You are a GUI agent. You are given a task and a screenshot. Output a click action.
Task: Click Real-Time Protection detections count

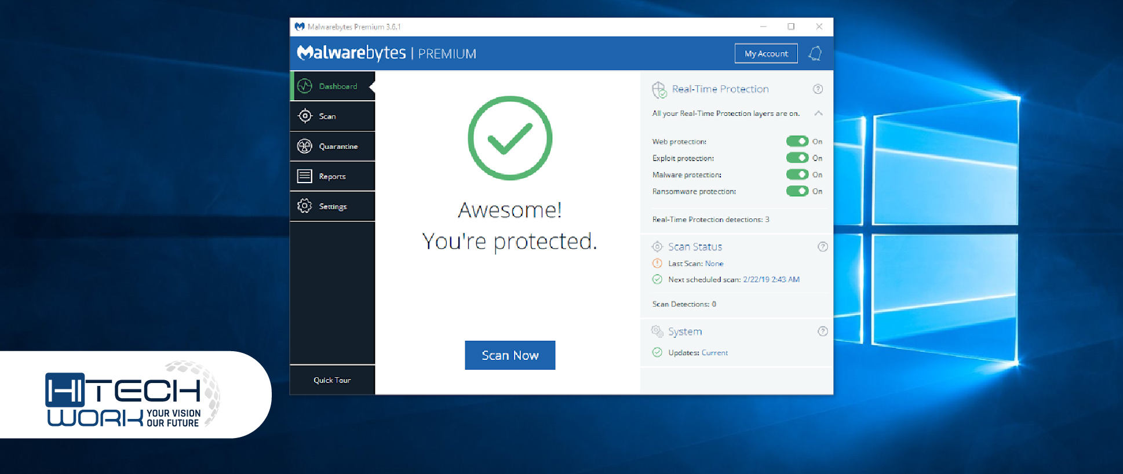tap(711, 220)
